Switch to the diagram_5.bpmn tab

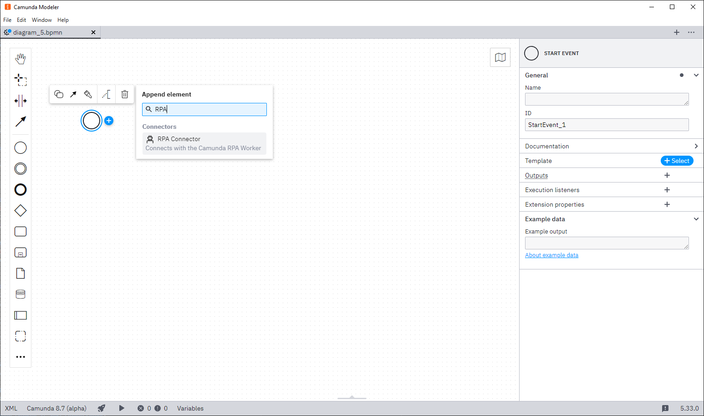[x=46, y=32]
